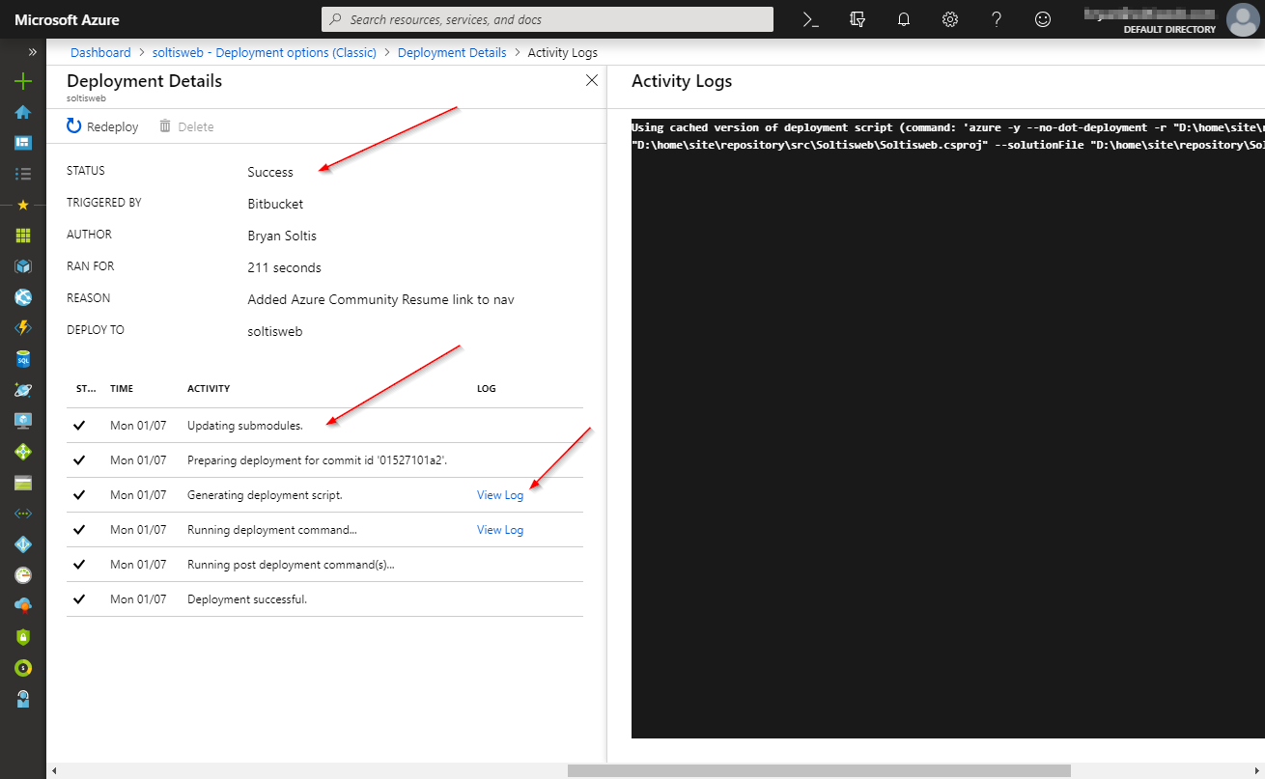Image resolution: width=1265 pixels, height=779 pixels.
Task: Open portal settings with the gear icon
Action: [949, 19]
